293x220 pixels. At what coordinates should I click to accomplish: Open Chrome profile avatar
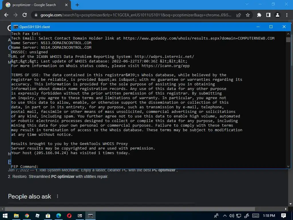(x=278, y=15)
